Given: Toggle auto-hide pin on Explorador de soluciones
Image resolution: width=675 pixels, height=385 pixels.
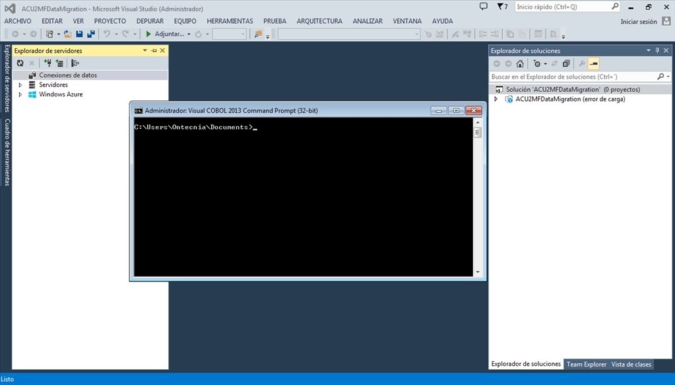Looking at the screenshot, I should coord(657,50).
